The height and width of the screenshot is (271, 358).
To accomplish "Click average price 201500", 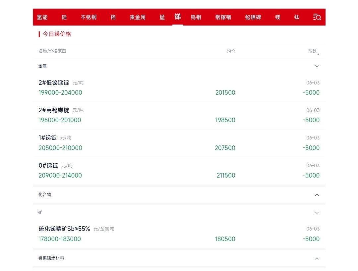I will coord(225,93).
